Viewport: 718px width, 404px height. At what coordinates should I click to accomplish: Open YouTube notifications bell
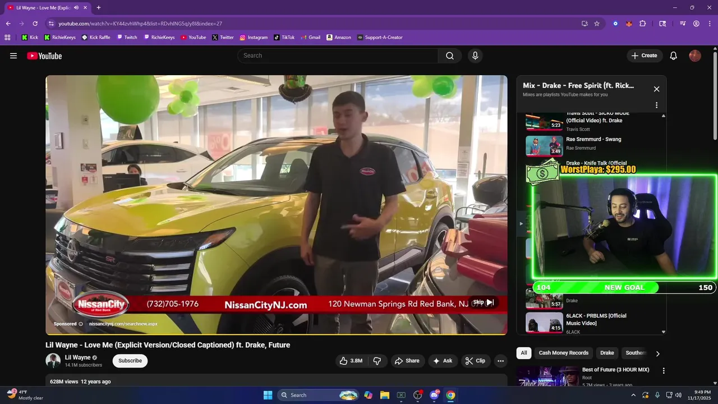pos(674,56)
